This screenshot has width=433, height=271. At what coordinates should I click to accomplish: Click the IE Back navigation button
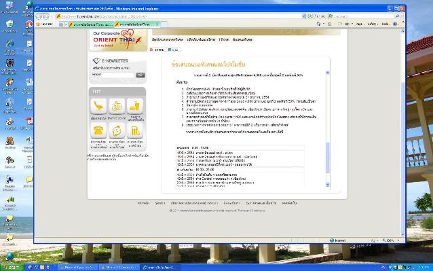[x=39, y=16]
